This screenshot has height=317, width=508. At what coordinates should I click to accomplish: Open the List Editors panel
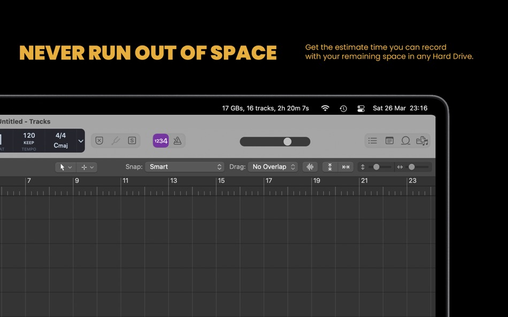point(373,141)
